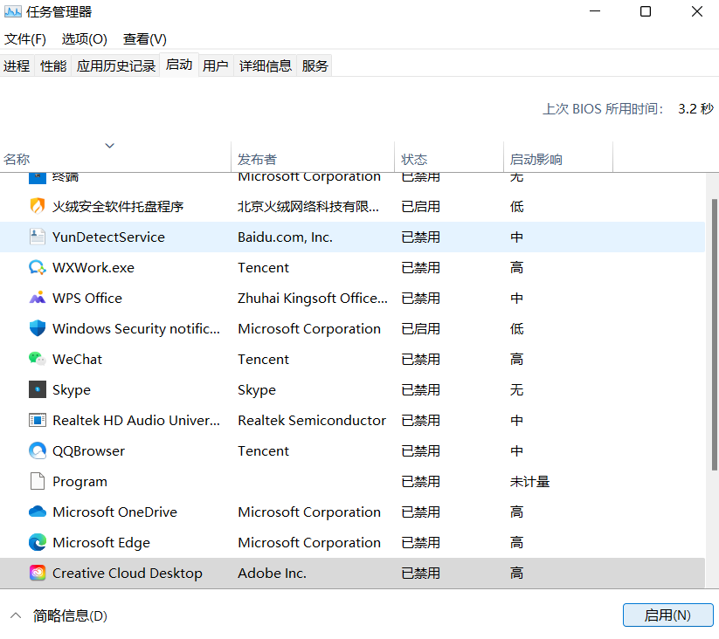Viewport: 719px width, 639px height.
Task: Click the 上次 BIOS 所用时间 label
Action: (x=603, y=109)
